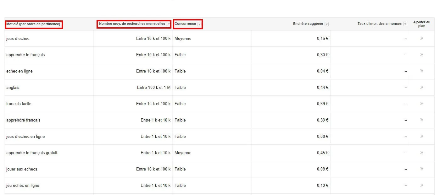This screenshot has width=440, height=195.
Task: Select keyword "apprendre francais"
Action: [23, 120]
